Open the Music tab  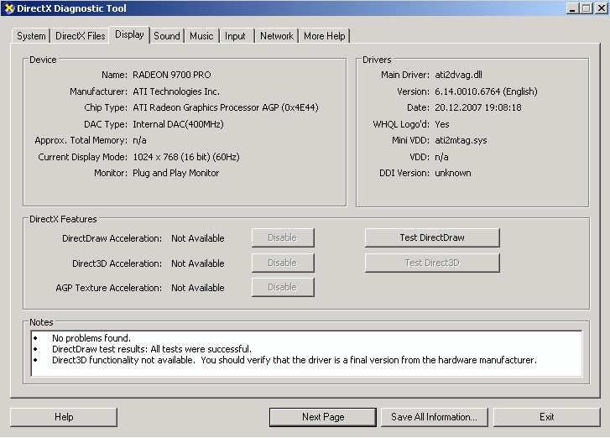[201, 36]
